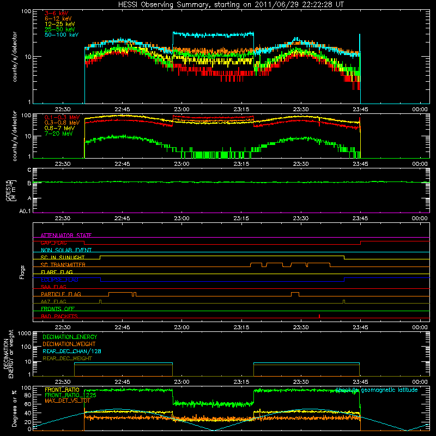Click the '7-20 MeV' legend label
Screen dimensions: 436x436
[x=58, y=134]
